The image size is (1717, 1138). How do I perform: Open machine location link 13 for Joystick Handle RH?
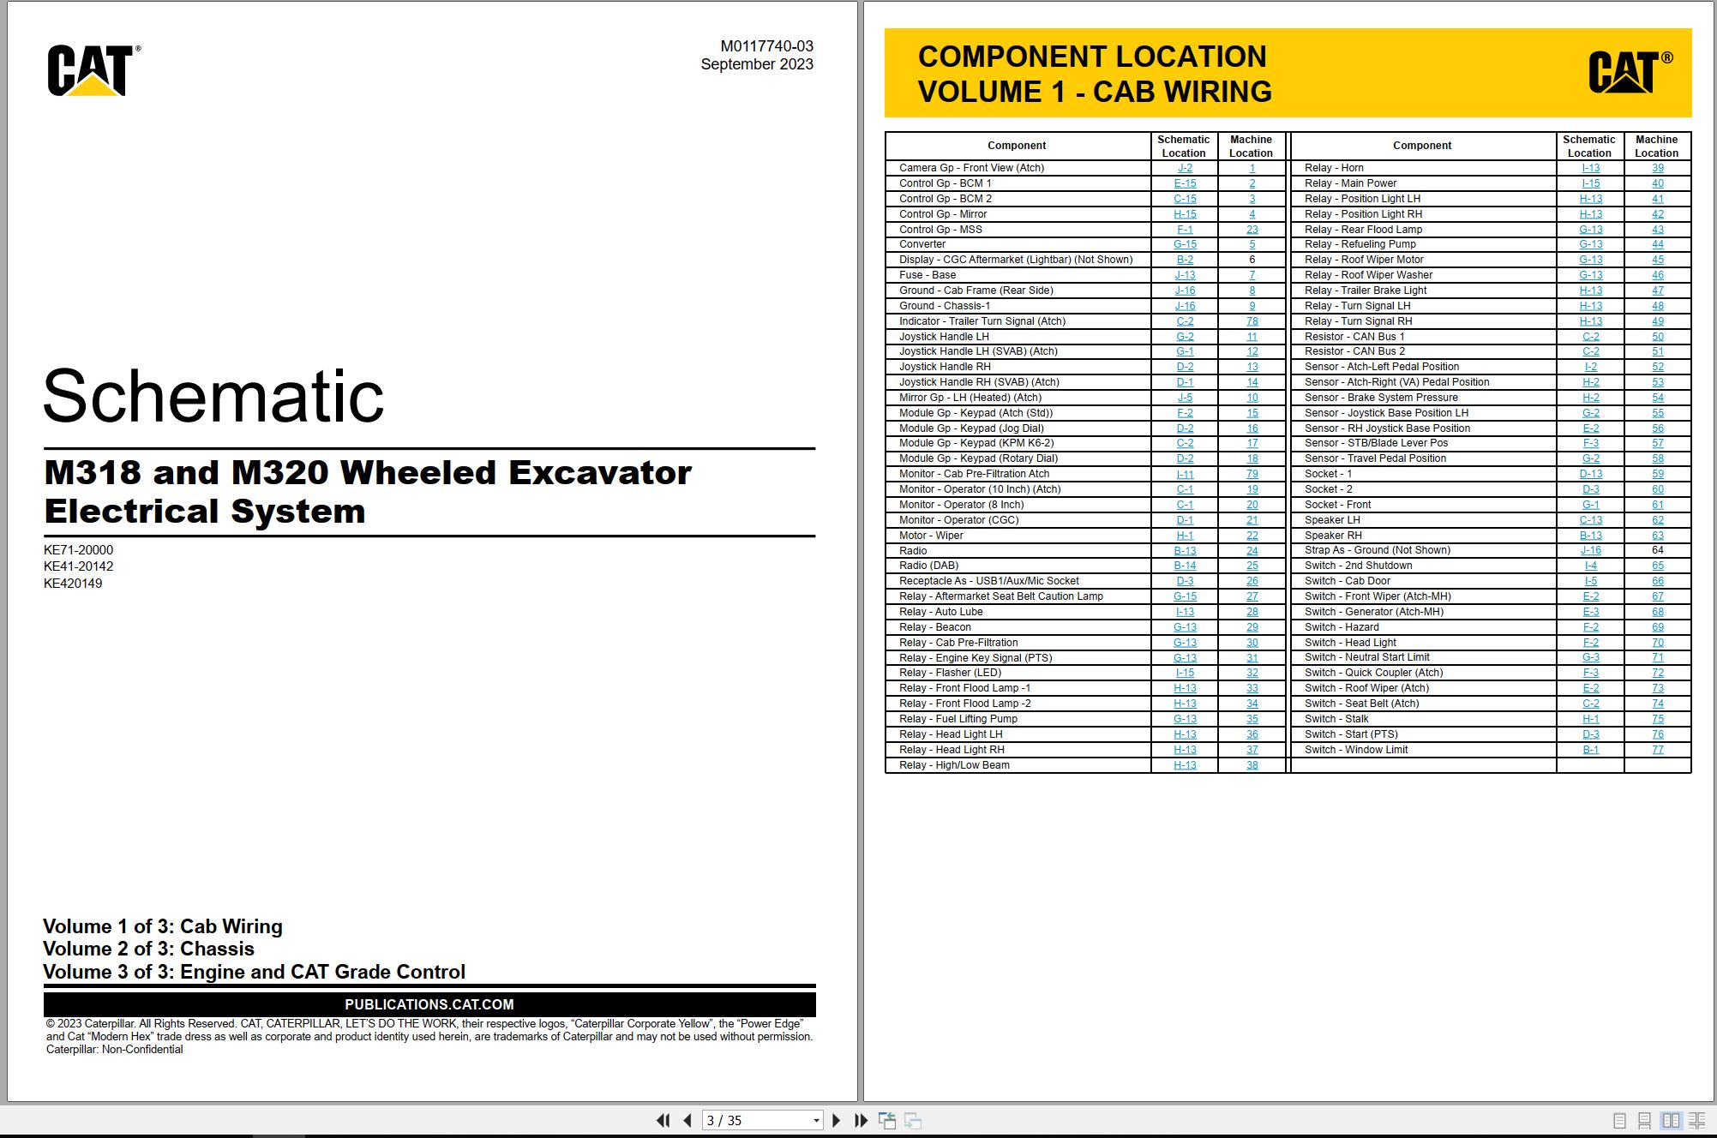coord(1252,367)
